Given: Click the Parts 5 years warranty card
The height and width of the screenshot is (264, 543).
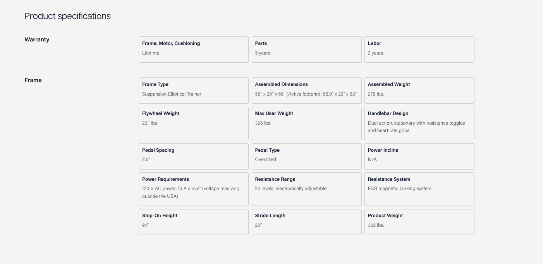Looking at the screenshot, I should [306, 50].
